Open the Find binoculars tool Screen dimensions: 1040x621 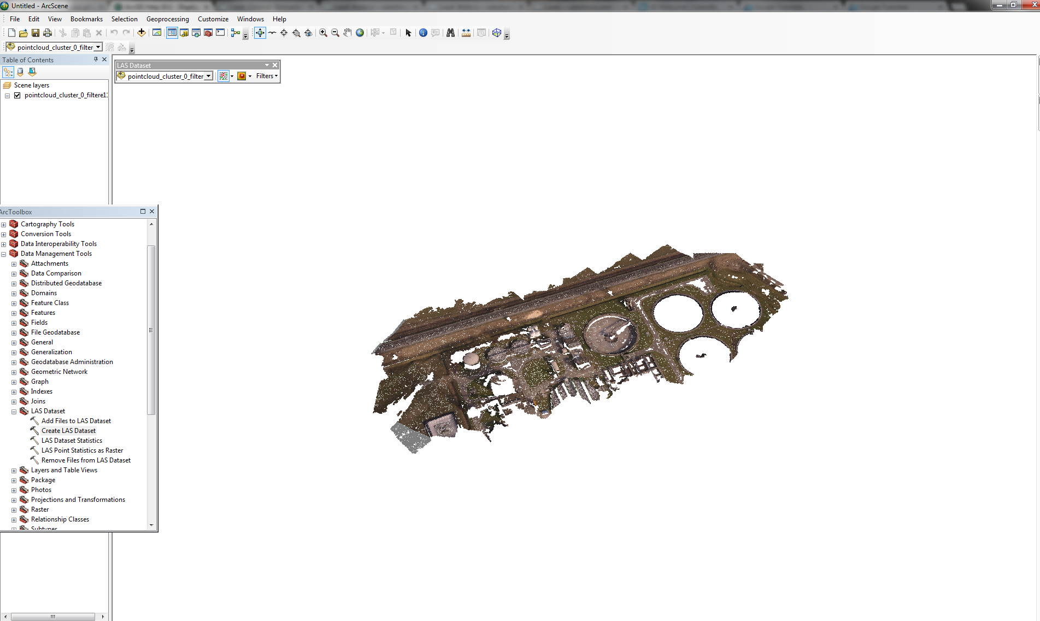tap(450, 33)
